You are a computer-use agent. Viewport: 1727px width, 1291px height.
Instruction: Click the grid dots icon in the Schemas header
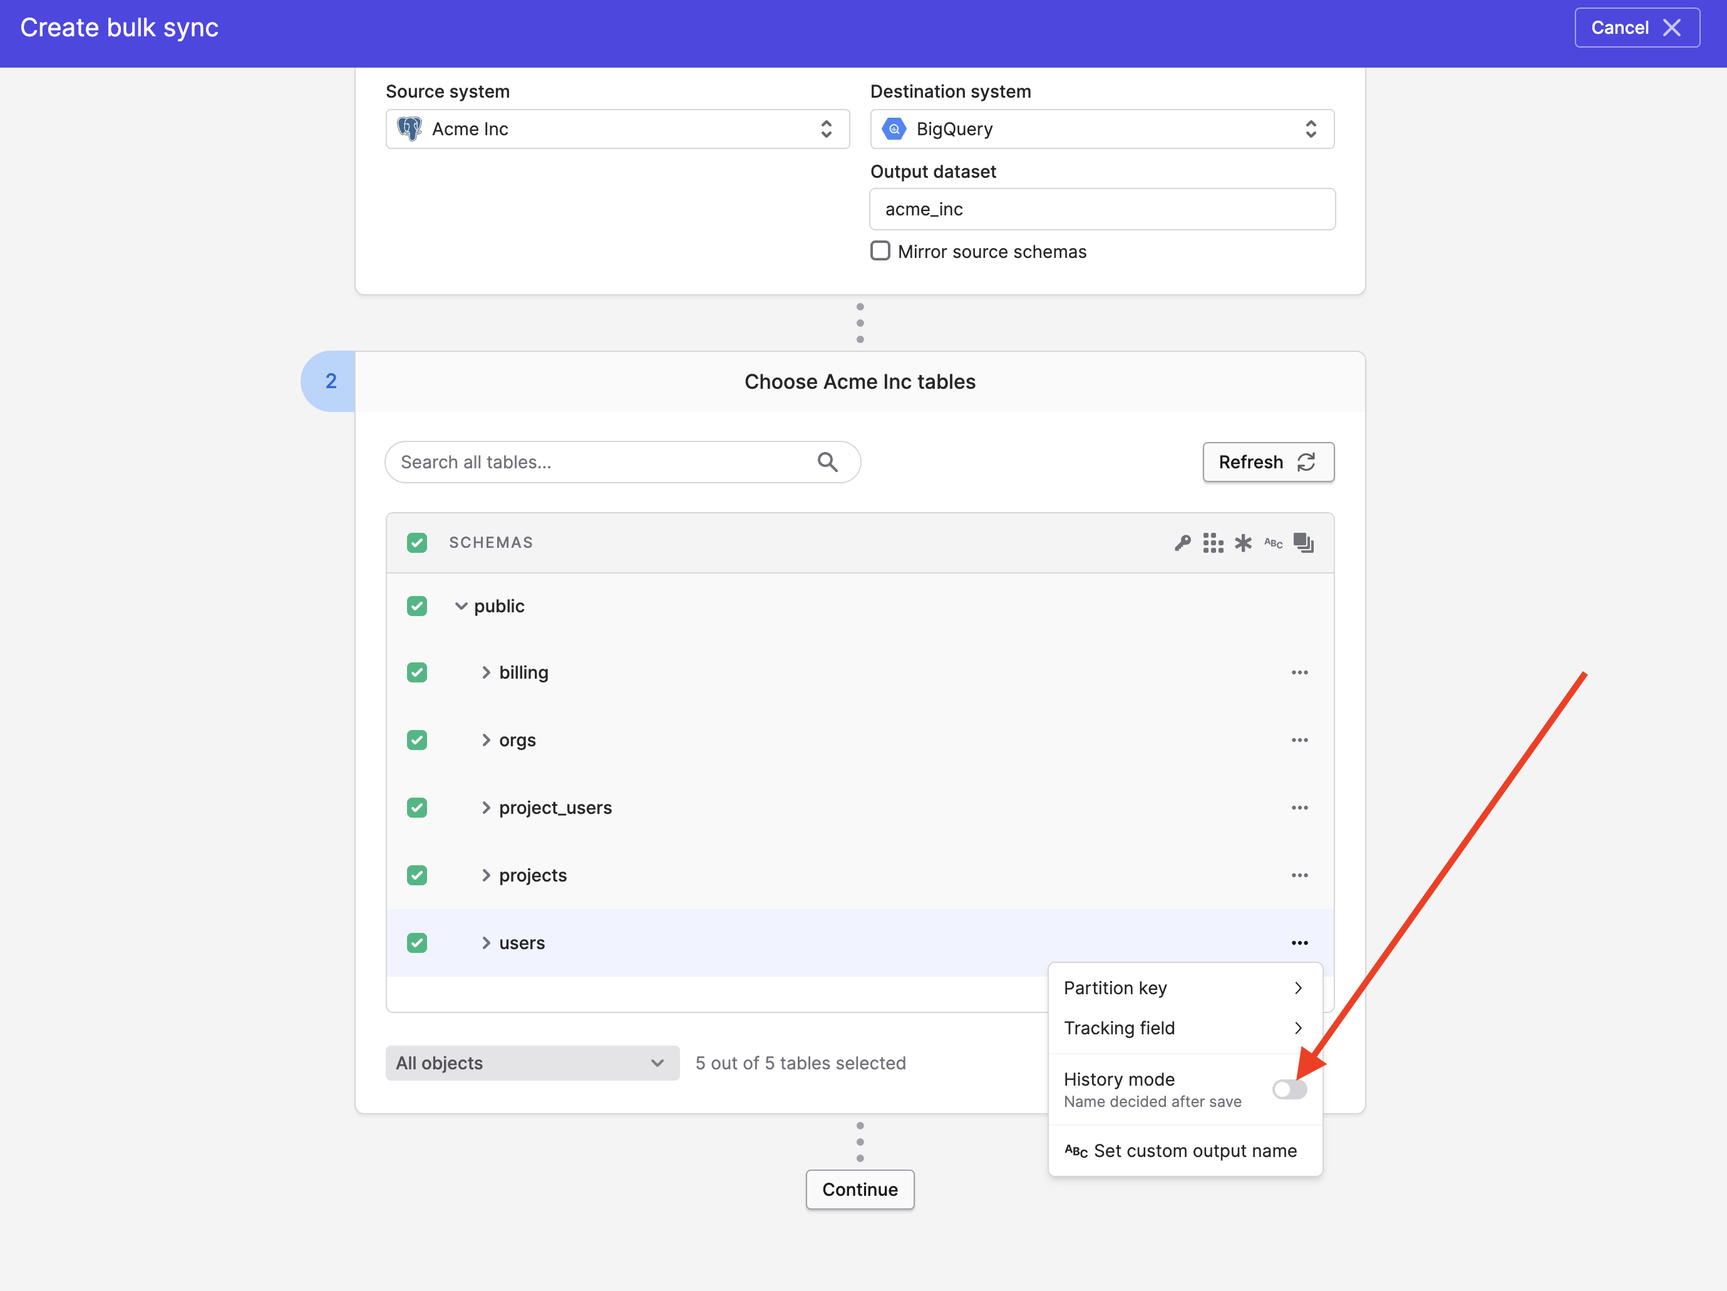tap(1212, 542)
